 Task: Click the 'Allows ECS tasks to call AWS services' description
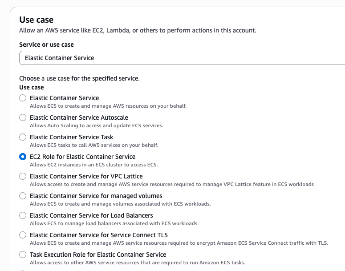(x=94, y=145)
